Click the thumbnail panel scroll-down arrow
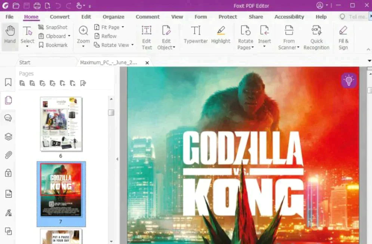The image size is (372, 244). click(x=111, y=241)
